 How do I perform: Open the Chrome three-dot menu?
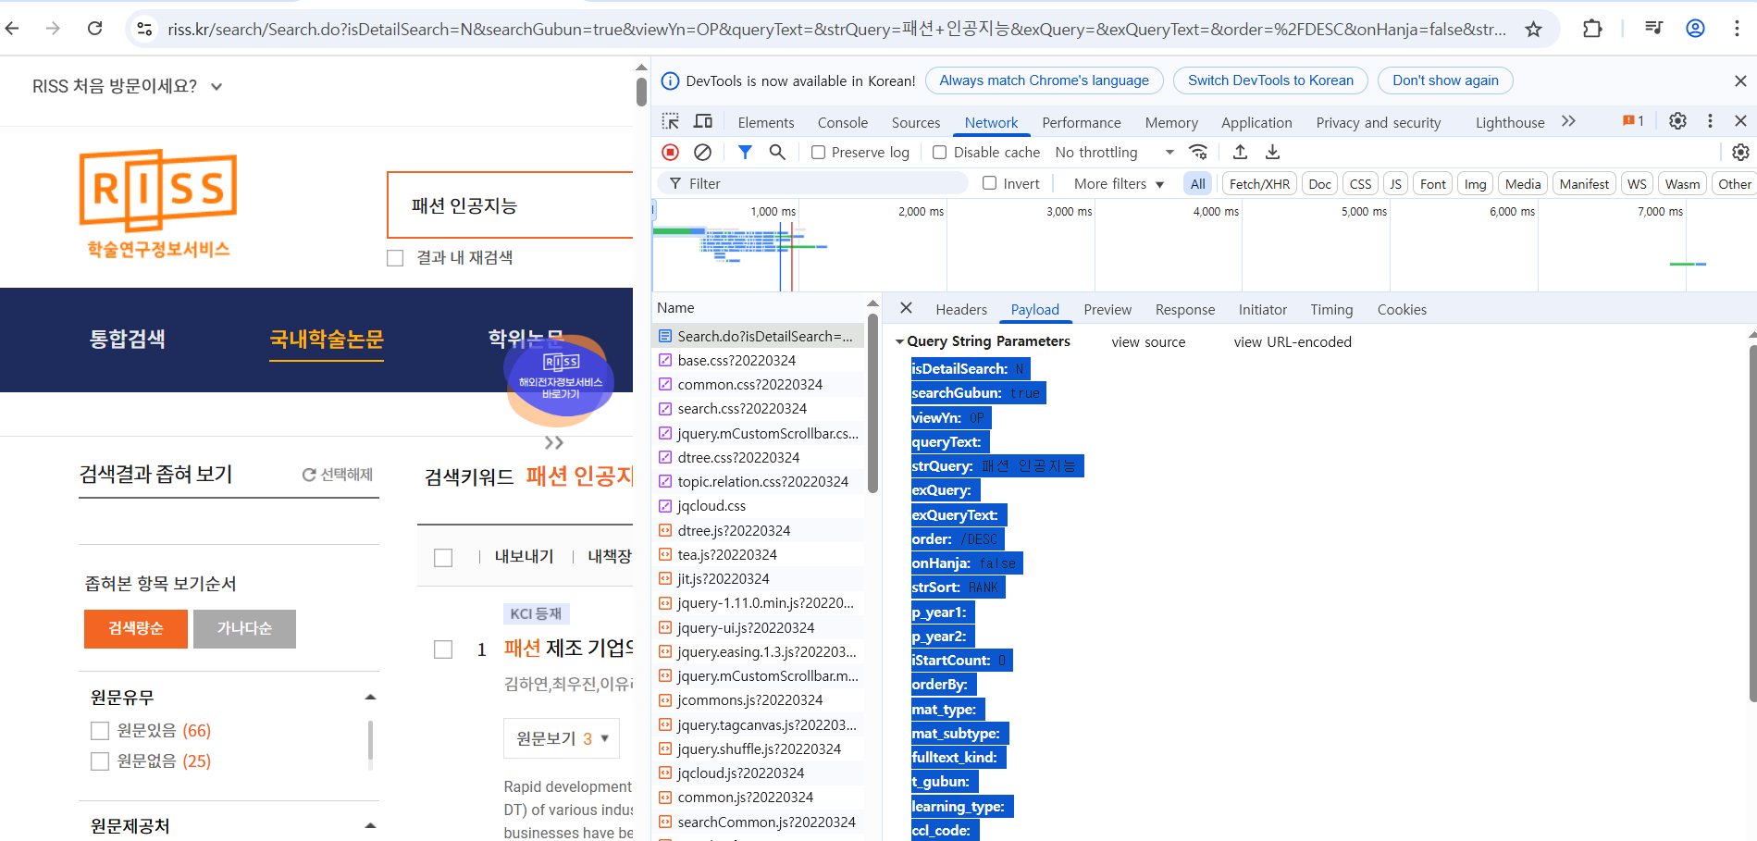point(1737,29)
